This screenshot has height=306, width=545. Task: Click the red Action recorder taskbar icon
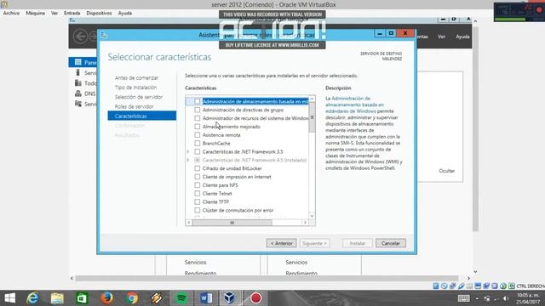point(255,298)
